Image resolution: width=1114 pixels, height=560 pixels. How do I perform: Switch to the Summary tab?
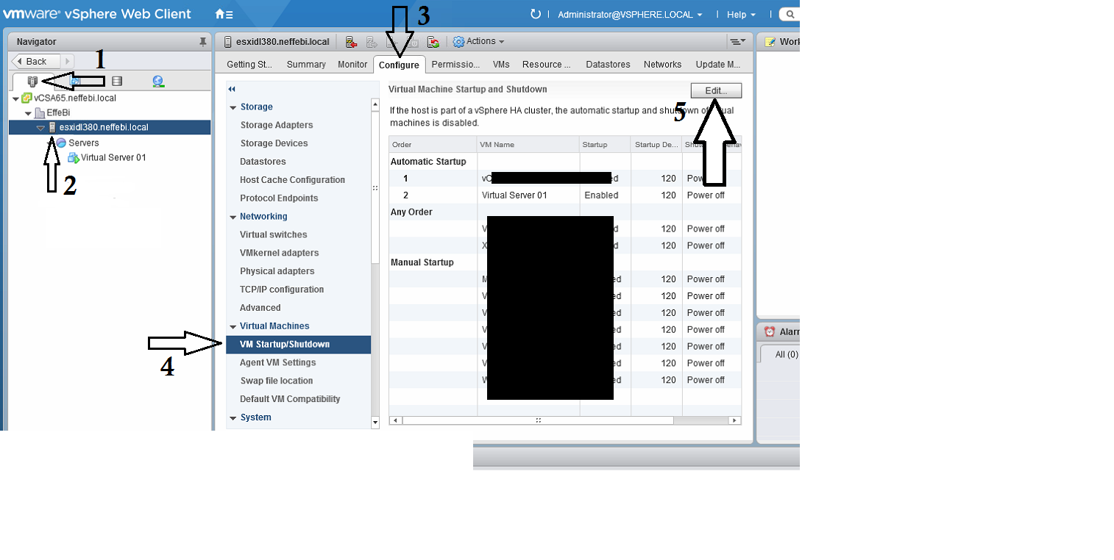pos(306,65)
